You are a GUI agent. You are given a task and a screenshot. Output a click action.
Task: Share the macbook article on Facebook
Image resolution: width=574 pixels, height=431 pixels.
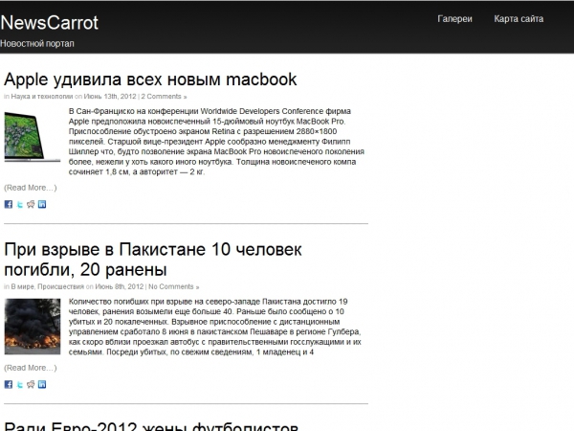[x=8, y=204]
